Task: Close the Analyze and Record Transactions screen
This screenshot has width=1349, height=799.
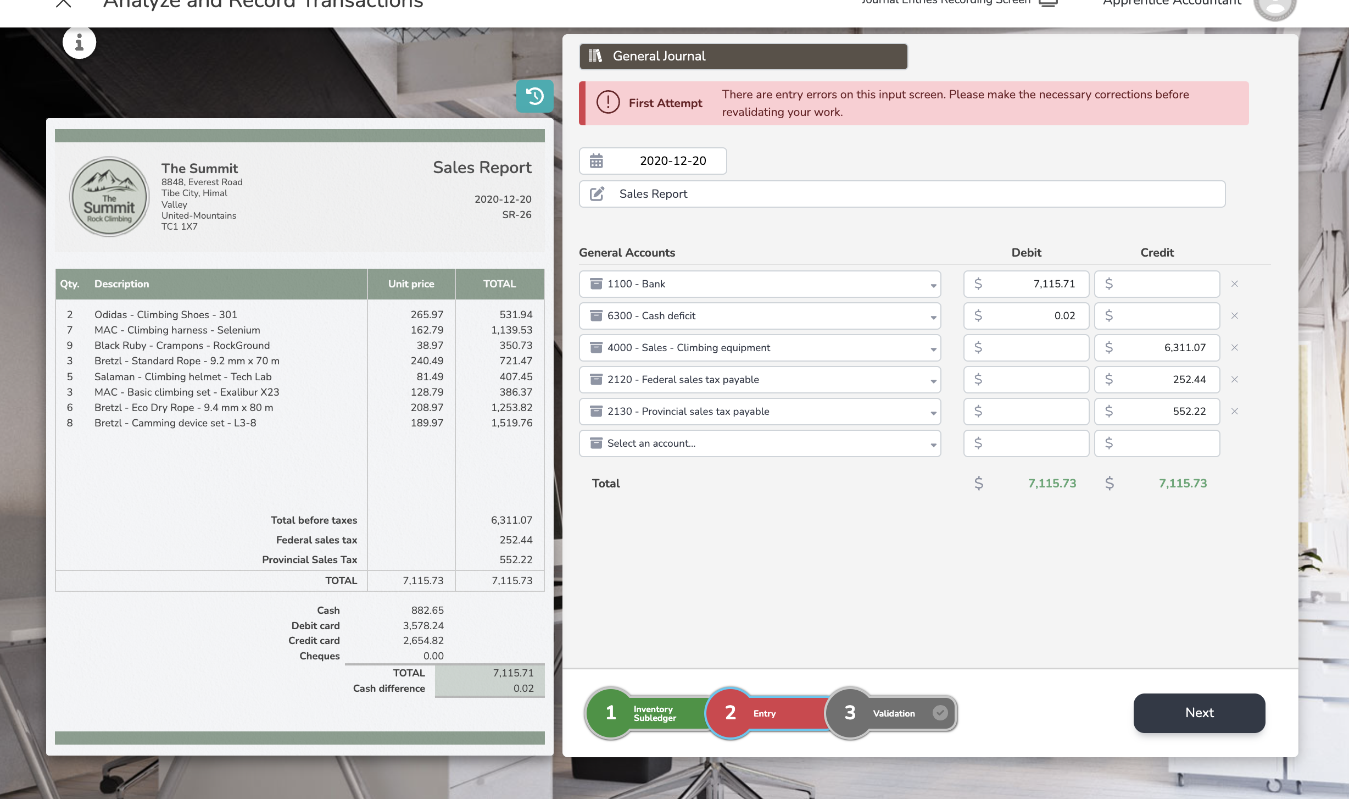Action: (x=64, y=3)
